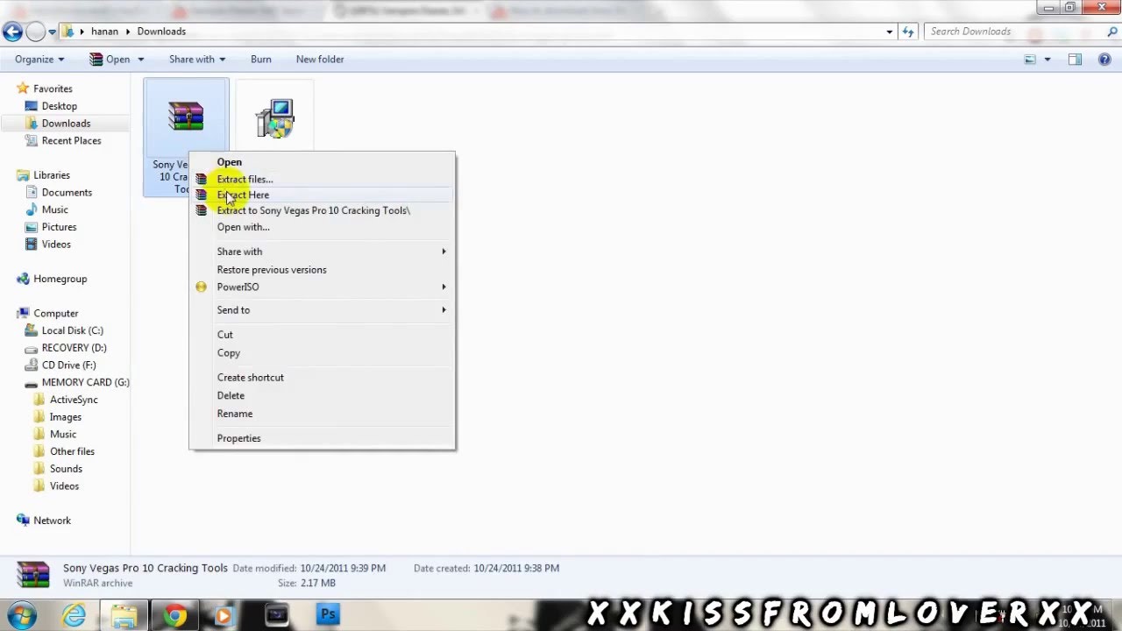
Task: Click hanan in the address path
Action: [104, 32]
